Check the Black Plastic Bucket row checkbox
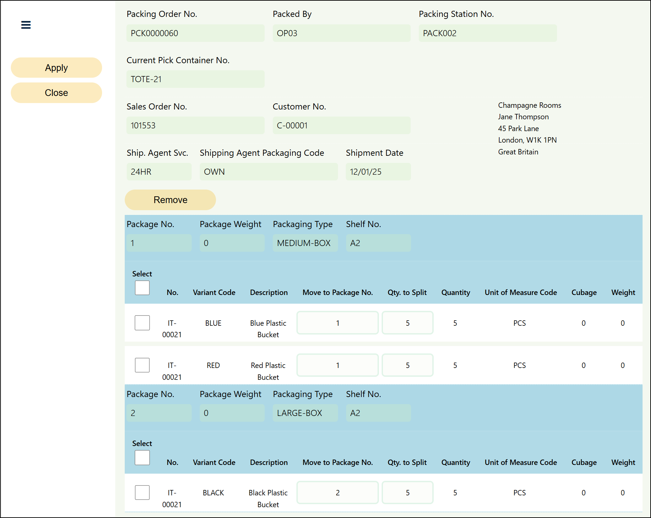651x518 pixels. (142, 492)
